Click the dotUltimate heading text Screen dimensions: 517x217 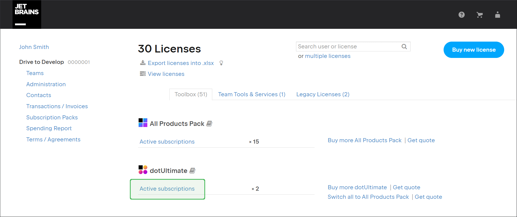tap(168, 171)
